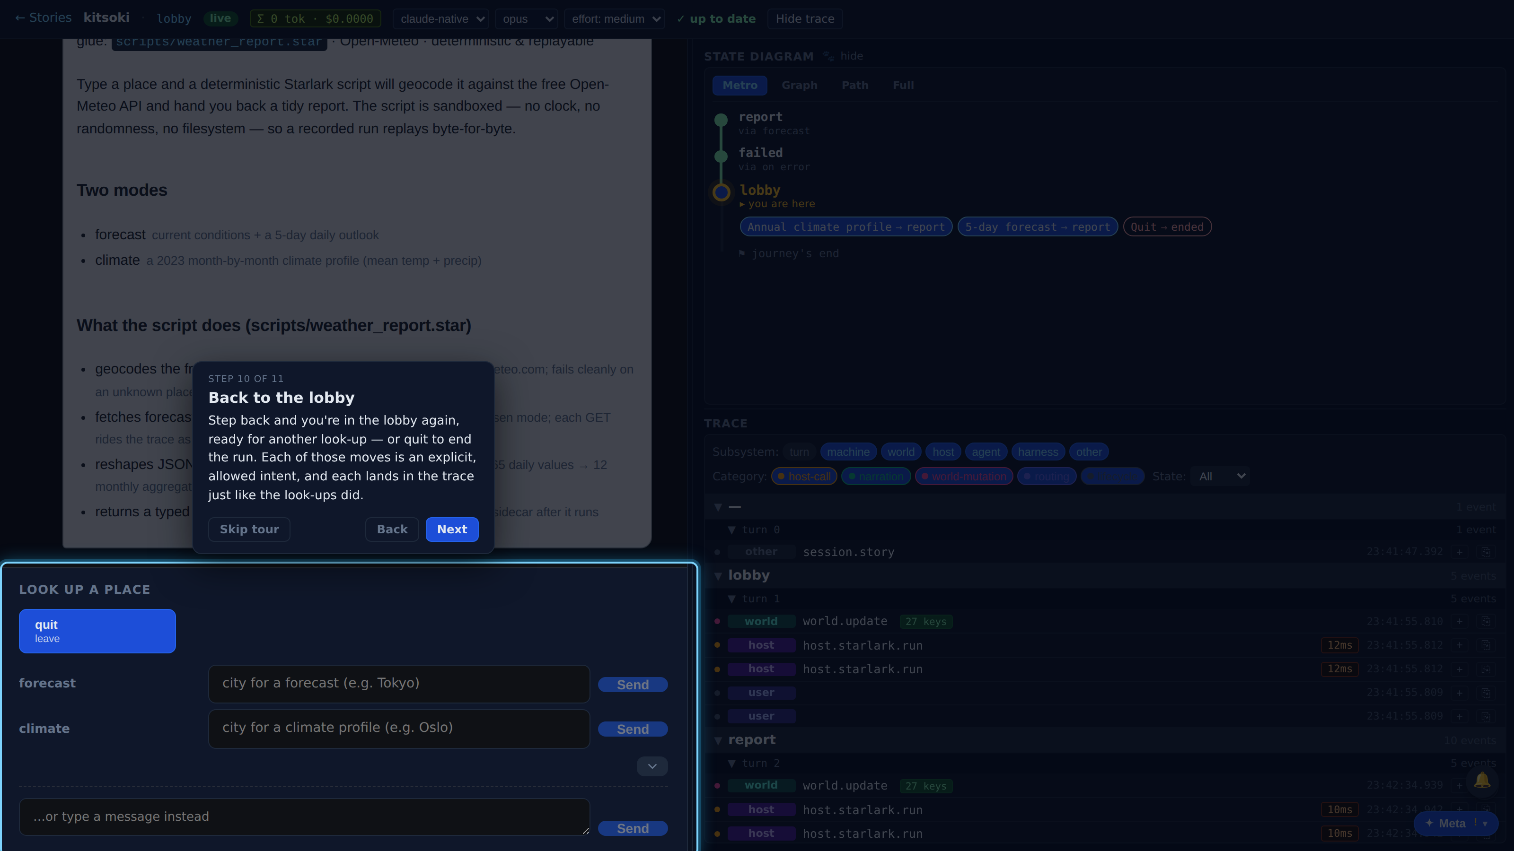The height and width of the screenshot is (851, 1514).
Task: Open the Meta sparkle button
Action: pos(1455,824)
